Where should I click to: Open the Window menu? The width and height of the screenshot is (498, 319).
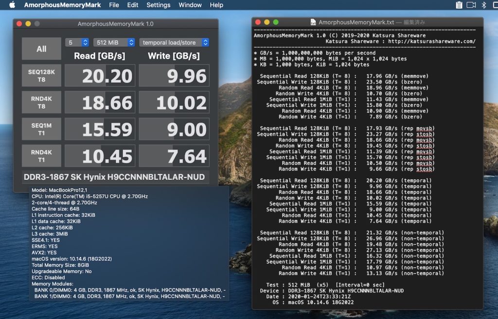[x=190, y=5]
